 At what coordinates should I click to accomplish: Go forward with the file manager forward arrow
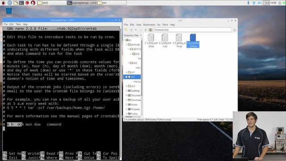click(140, 30)
